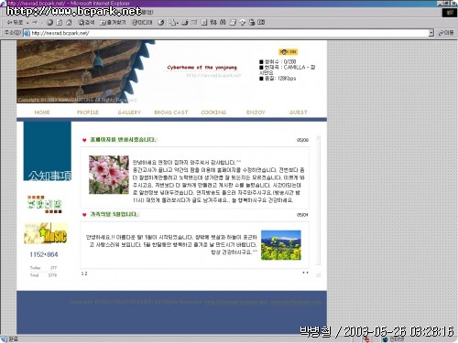Show browsing History from the toolbar
The height and width of the screenshot is (343, 458).
tap(161, 23)
